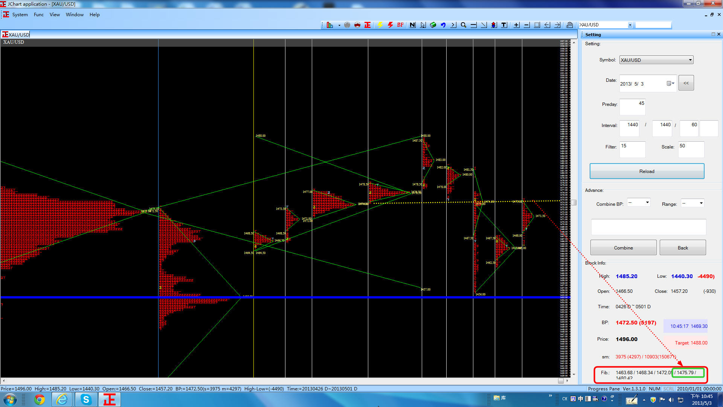Screen dimensions: 723x407
Task: Click the Reload button
Action: (x=647, y=171)
